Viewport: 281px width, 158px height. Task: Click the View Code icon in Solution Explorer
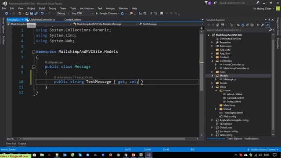click(x=258, y=25)
